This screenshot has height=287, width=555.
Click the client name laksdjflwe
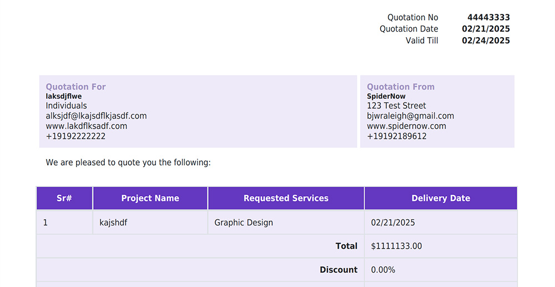point(64,96)
